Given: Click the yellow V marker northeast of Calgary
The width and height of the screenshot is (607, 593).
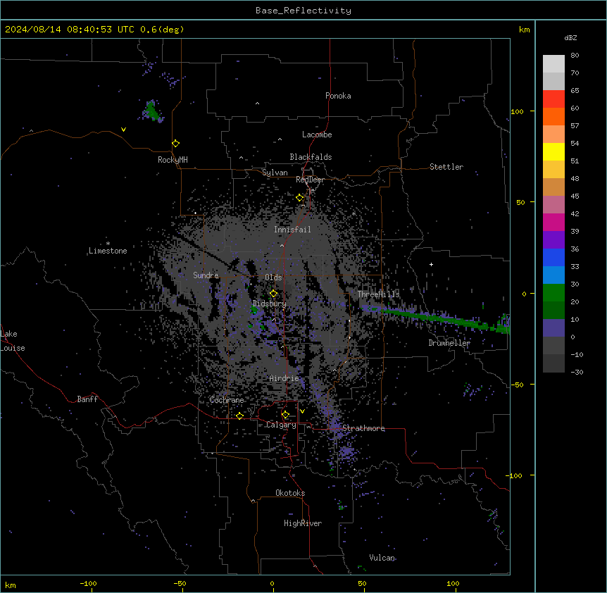Looking at the screenshot, I should click(302, 411).
